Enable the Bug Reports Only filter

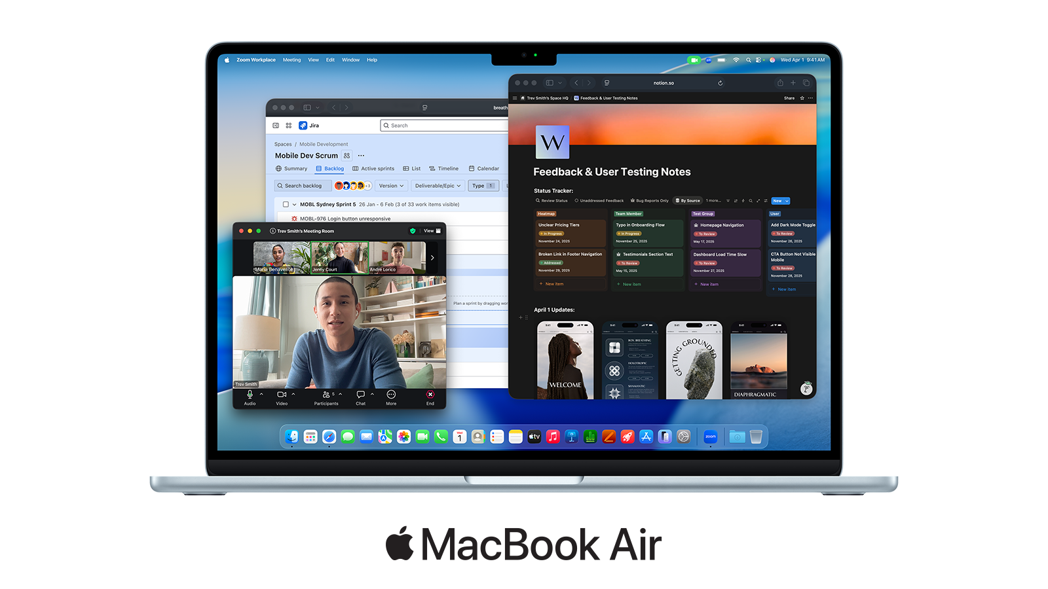(650, 201)
